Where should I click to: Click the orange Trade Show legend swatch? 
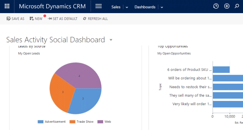(72, 122)
